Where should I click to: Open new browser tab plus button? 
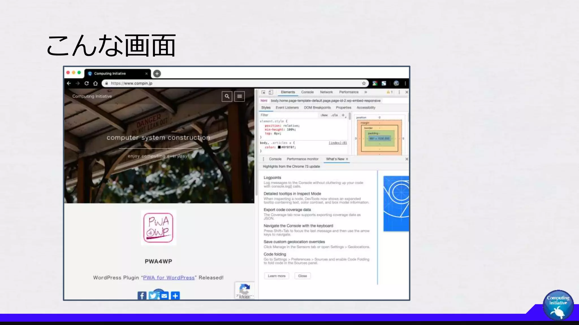157,74
